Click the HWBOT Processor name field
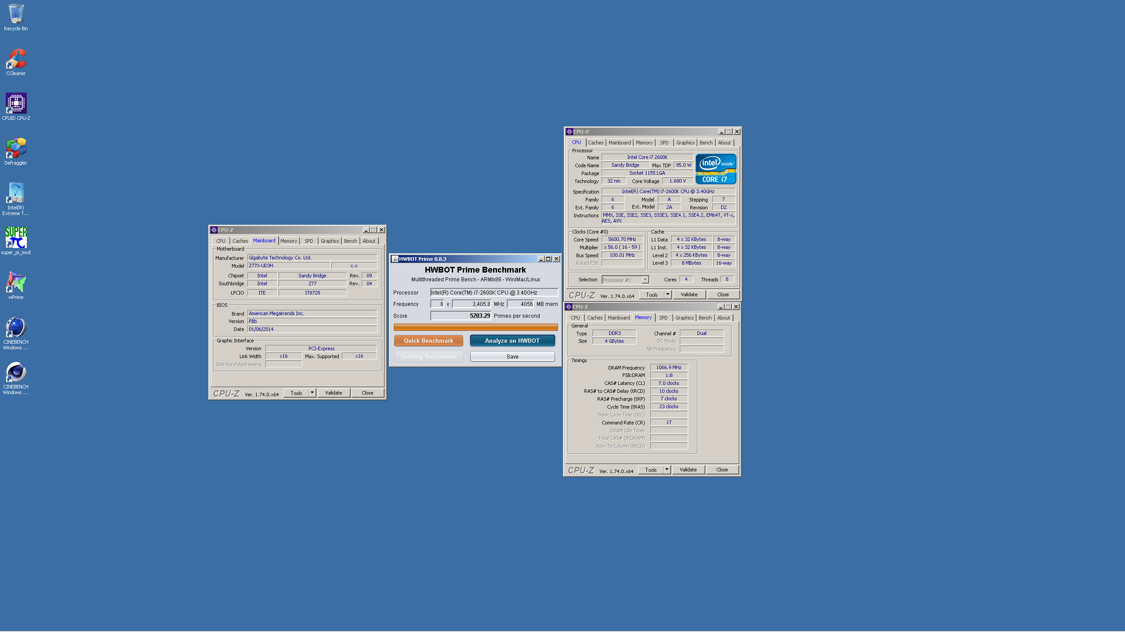This screenshot has height=632, width=1125. (x=494, y=293)
